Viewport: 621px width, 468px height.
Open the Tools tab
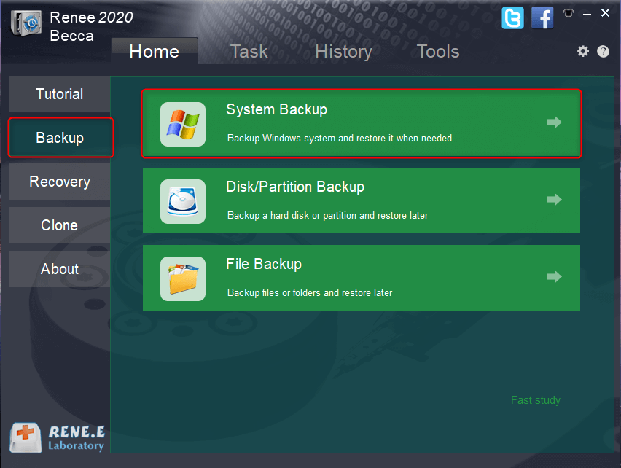(438, 52)
